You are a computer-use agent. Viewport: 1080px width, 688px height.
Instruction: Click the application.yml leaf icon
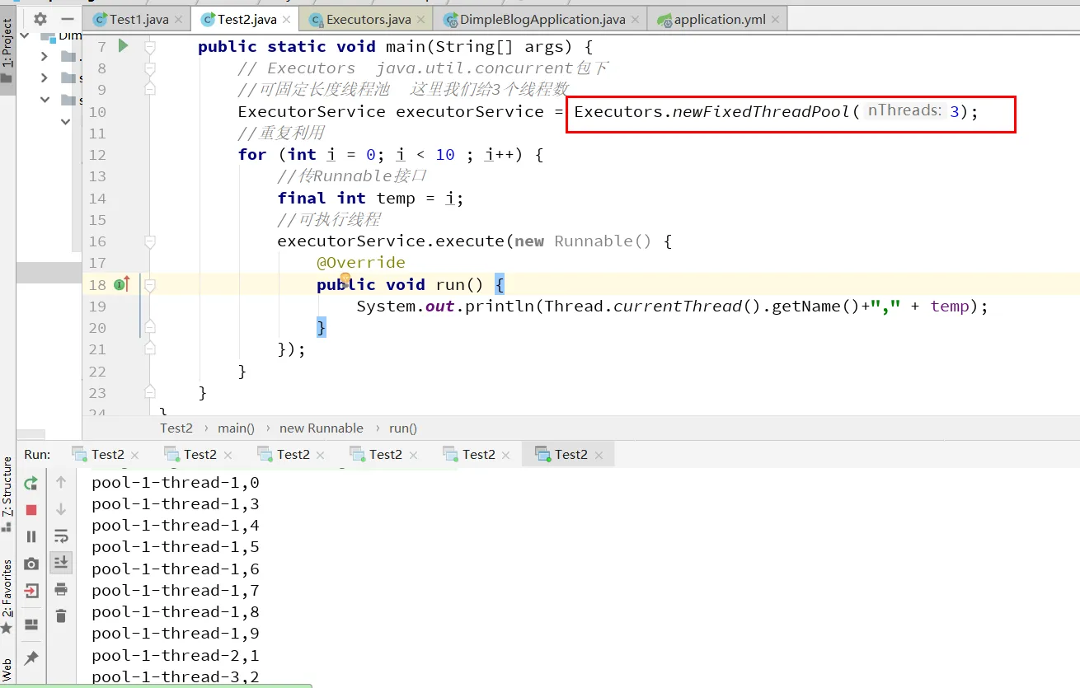664,20
